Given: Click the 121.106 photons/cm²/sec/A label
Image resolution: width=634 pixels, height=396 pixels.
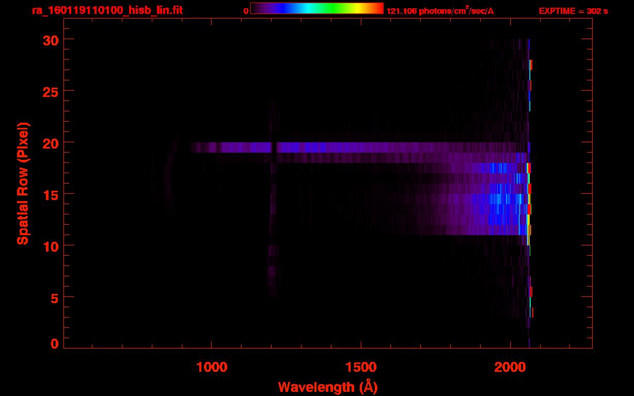Looking at the screenshot, I should tap(440, 10).
